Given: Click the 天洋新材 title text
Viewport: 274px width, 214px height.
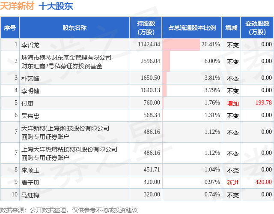Looking at the screenshot, I should pos(17,6).
